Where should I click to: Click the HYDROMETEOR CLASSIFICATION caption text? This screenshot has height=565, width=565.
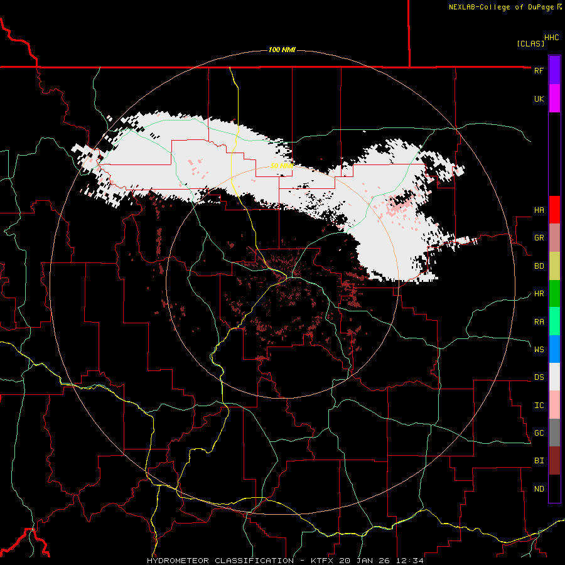pos(220,561)
